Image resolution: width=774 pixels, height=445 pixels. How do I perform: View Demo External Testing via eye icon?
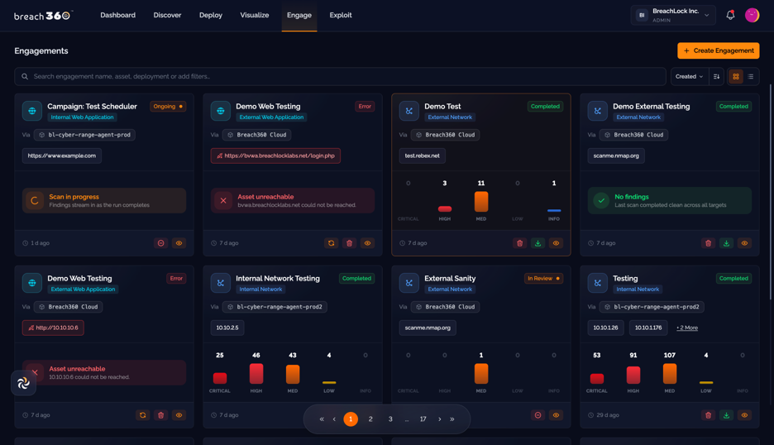tap(745, 243)
